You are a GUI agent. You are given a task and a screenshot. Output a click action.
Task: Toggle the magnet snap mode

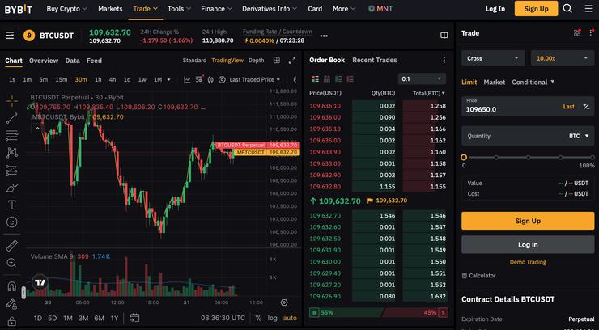coord(12,286)
